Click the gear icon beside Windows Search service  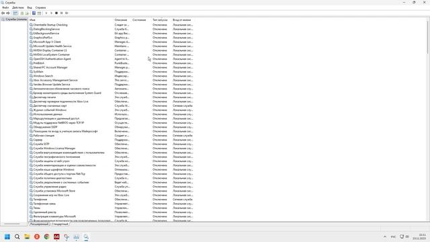(31, 76)
